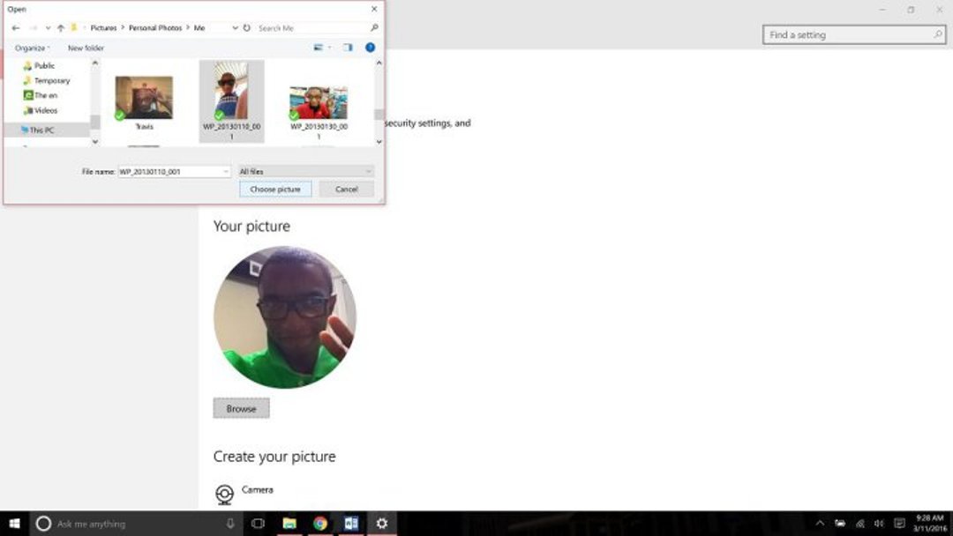Expand the File name dropdown arrow
This screenshot has width=953, height=536.
(226, 172)
